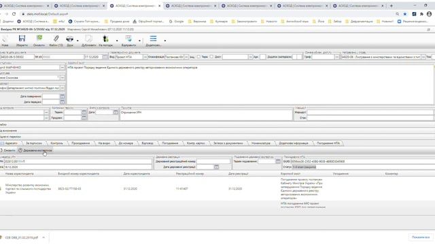Open the 'Гриф' field picker button
Image resolution: width=435 pixels, height=244 pixels.
click(337, 57)
